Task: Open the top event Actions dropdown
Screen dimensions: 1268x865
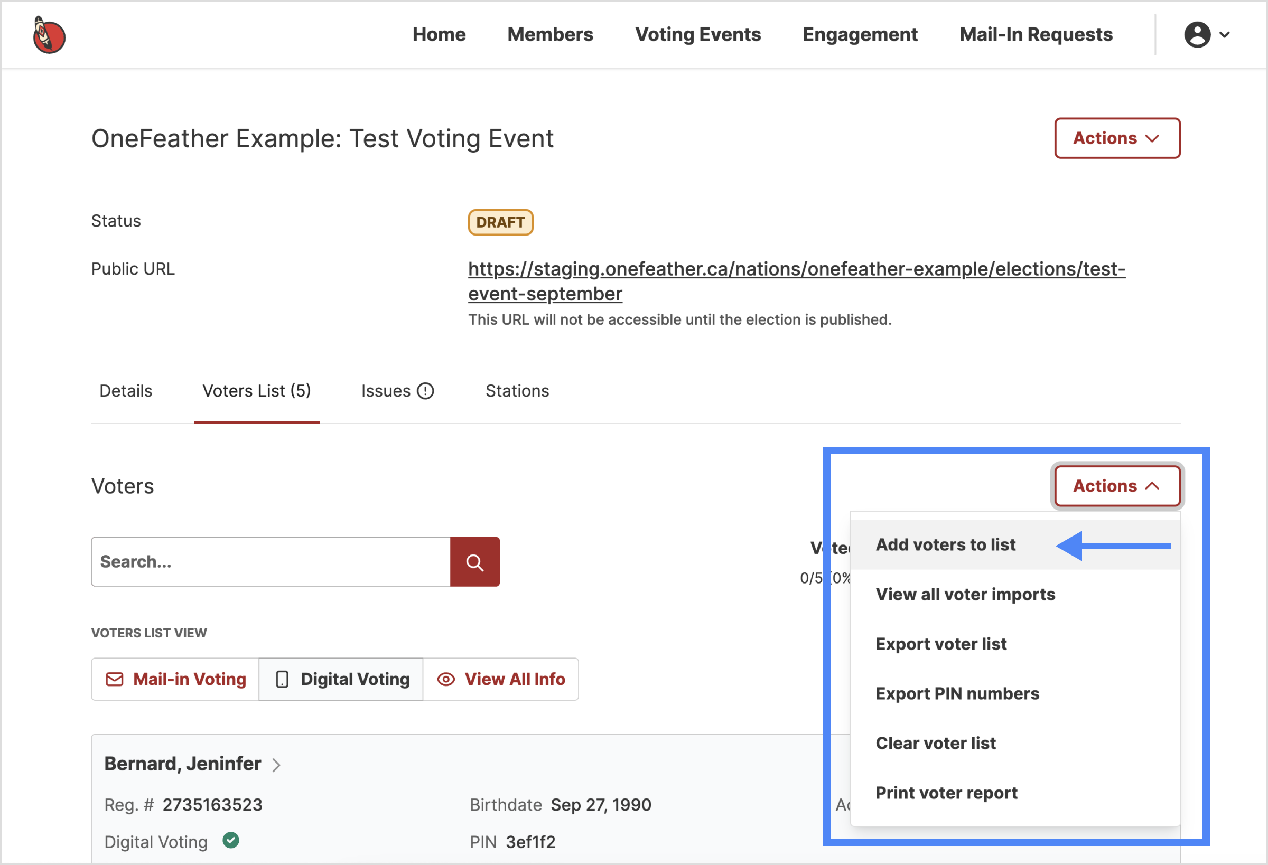Action: point(1117,138)
